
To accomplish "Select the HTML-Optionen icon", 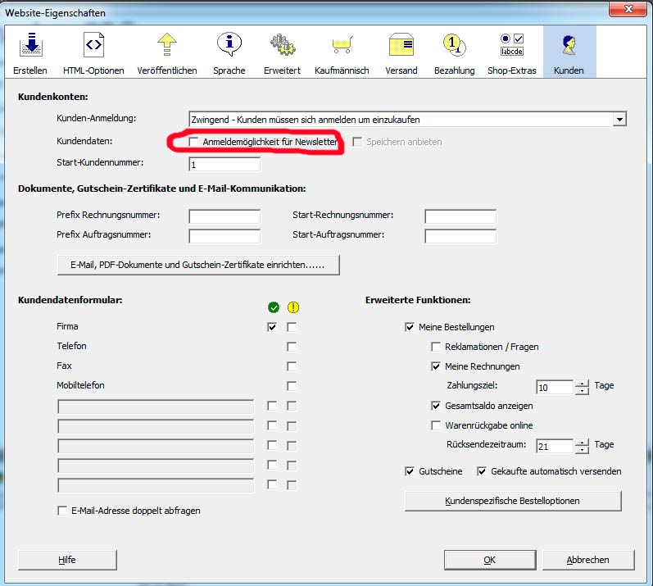I will click(x=93, y=45).
